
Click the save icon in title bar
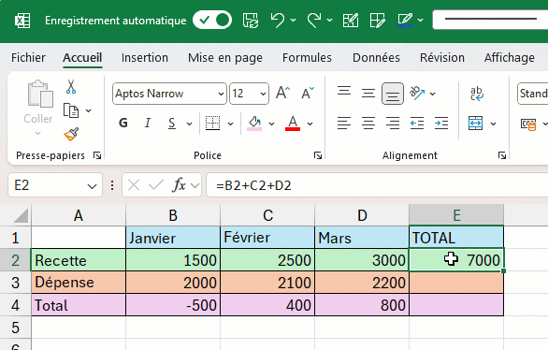coord(251,21)
